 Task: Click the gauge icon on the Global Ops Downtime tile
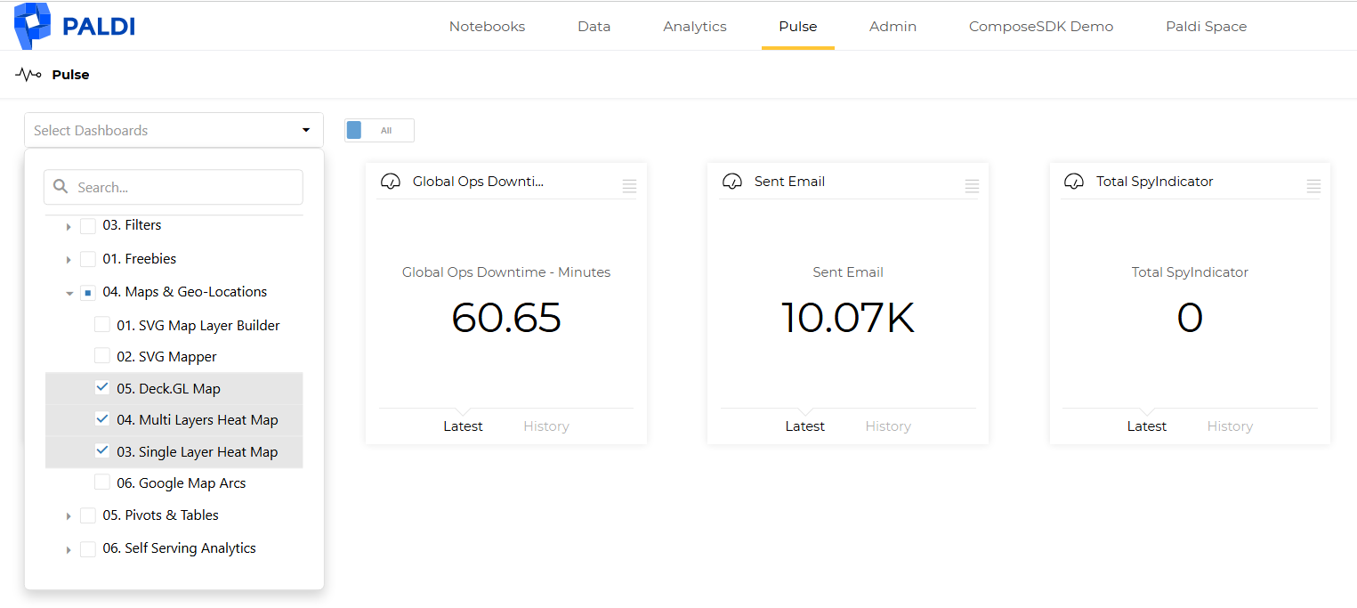click(391, 182)
